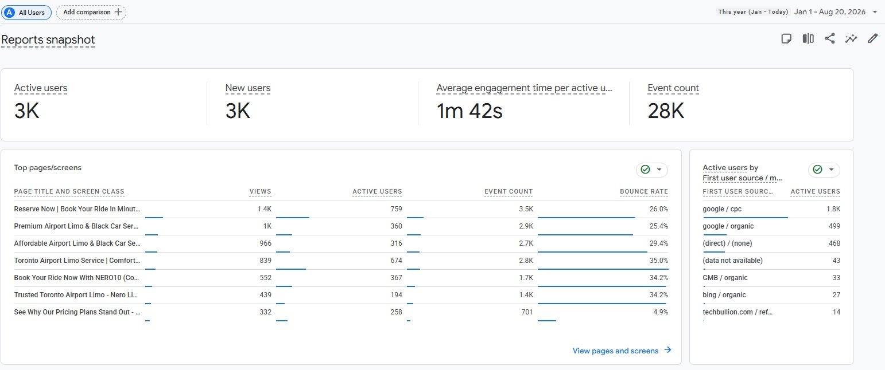Screen dimensions: 885x370
Task: Select Average engagement time metric card
Action: (523, 104)
